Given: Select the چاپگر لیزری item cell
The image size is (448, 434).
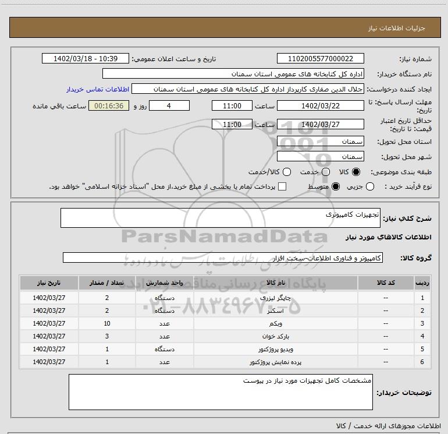Looking at the screenshot, I should (276, 298).
